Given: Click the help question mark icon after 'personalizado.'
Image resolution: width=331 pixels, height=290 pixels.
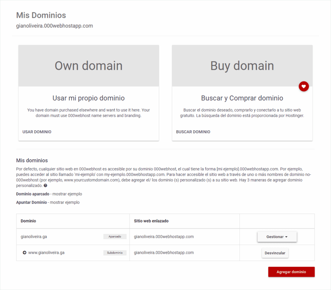Looking at the screenshot, I should (x=45, y=186).
